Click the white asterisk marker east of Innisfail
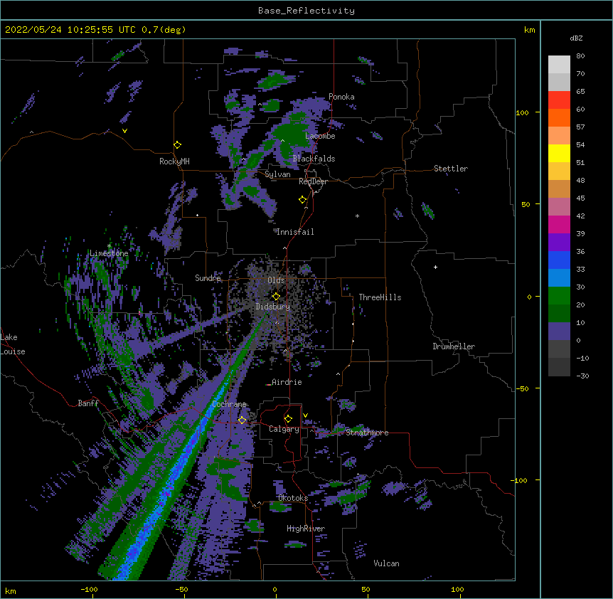This screenshot has height=599, width=613. pyautogui.click(x=357, y=216)
